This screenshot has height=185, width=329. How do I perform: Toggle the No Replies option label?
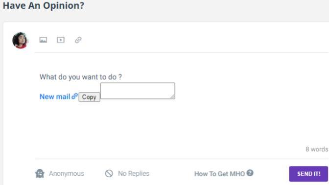click(x=134, y=173)
